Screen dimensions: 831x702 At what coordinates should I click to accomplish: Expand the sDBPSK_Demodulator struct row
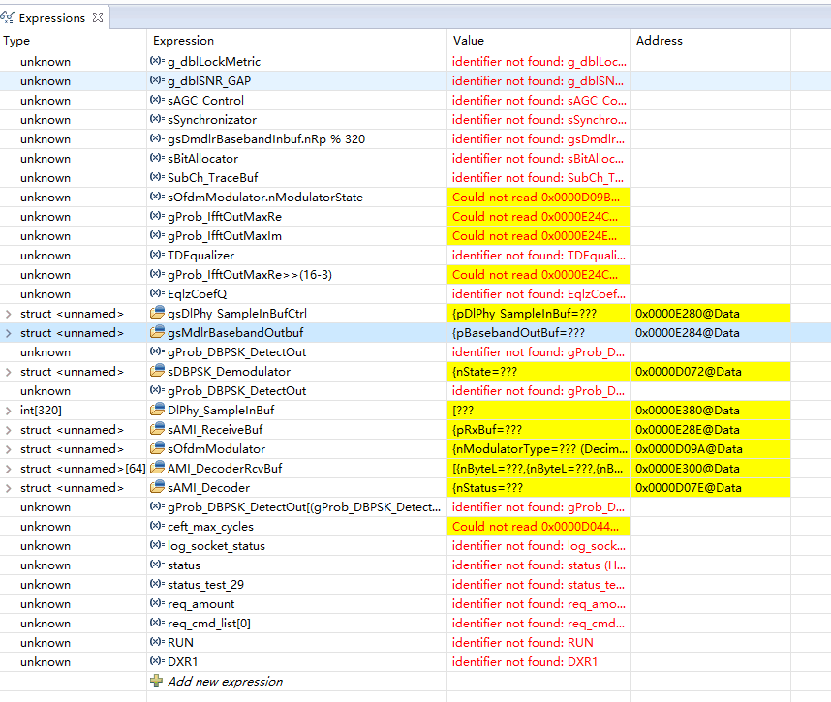8,372
